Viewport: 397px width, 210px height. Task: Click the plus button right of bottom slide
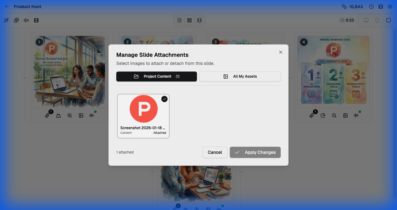click(240, 172)
